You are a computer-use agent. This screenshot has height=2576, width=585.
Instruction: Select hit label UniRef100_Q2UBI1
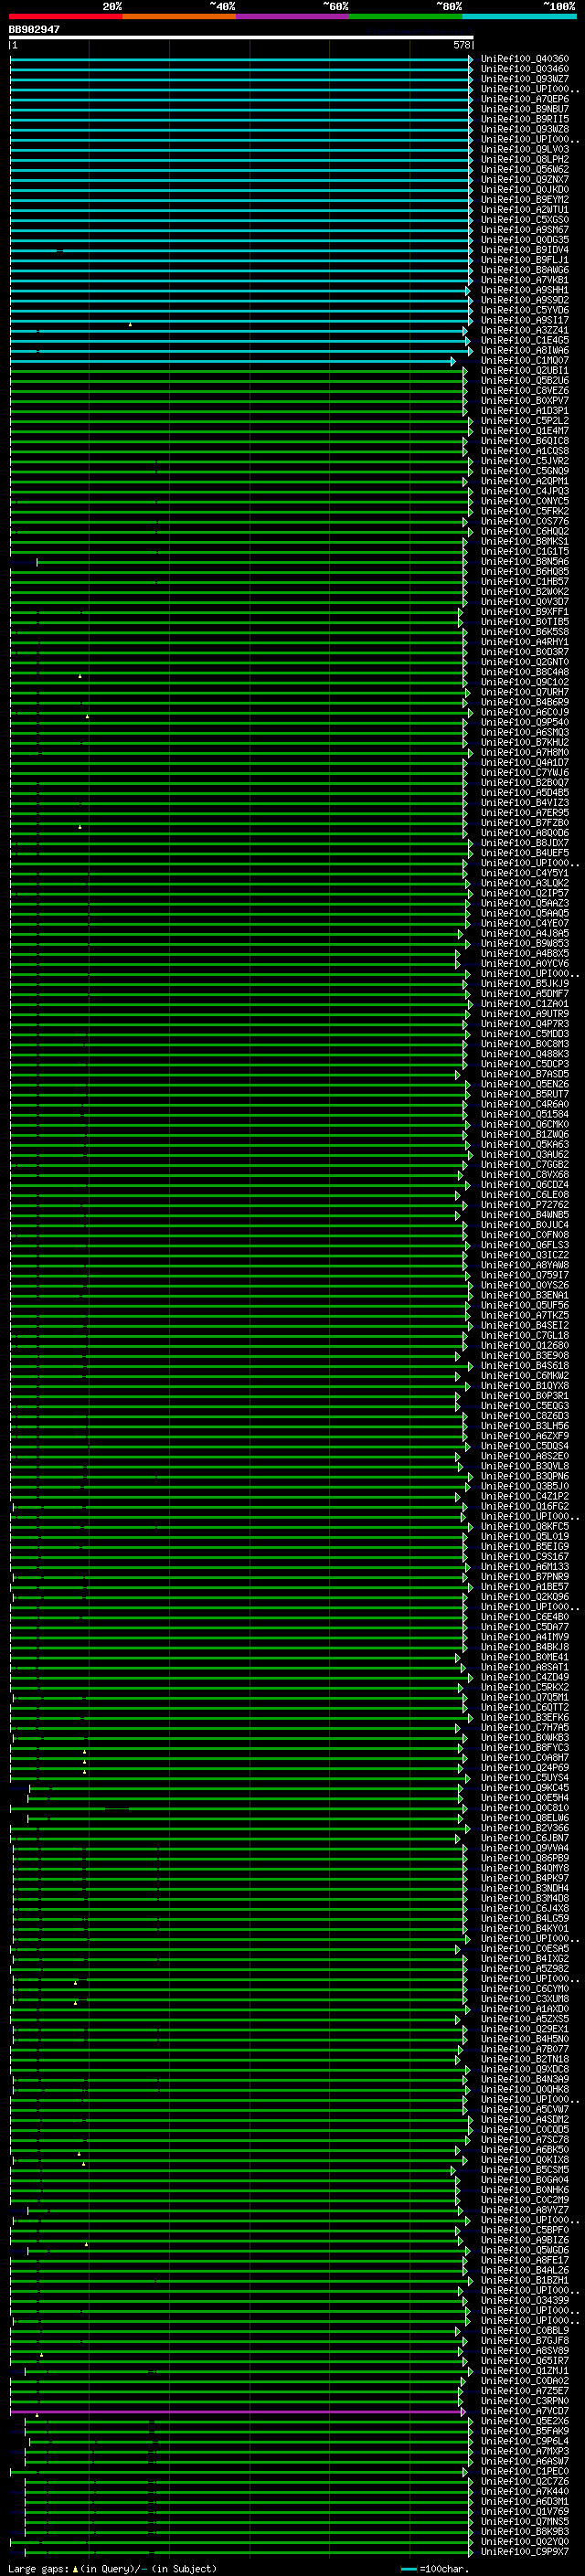point(525,371)
